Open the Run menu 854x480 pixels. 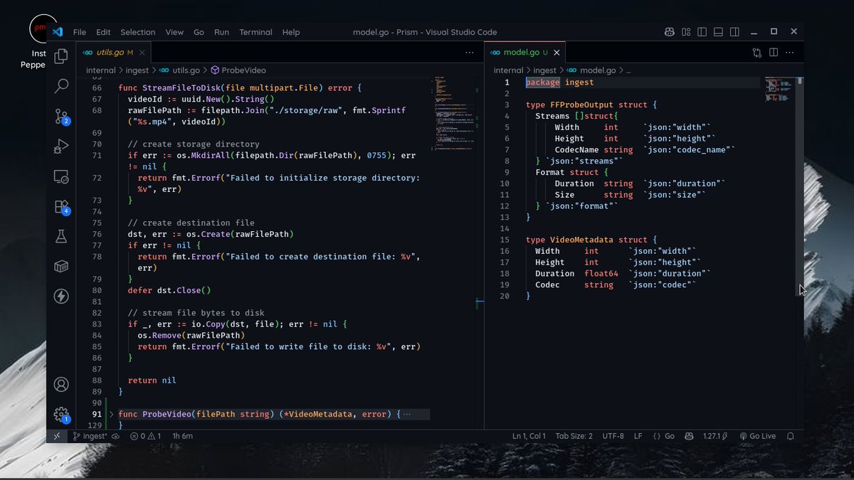(221, 32)
